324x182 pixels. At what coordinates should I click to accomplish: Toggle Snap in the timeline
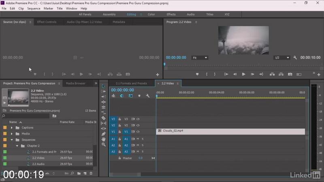point(122,96)
